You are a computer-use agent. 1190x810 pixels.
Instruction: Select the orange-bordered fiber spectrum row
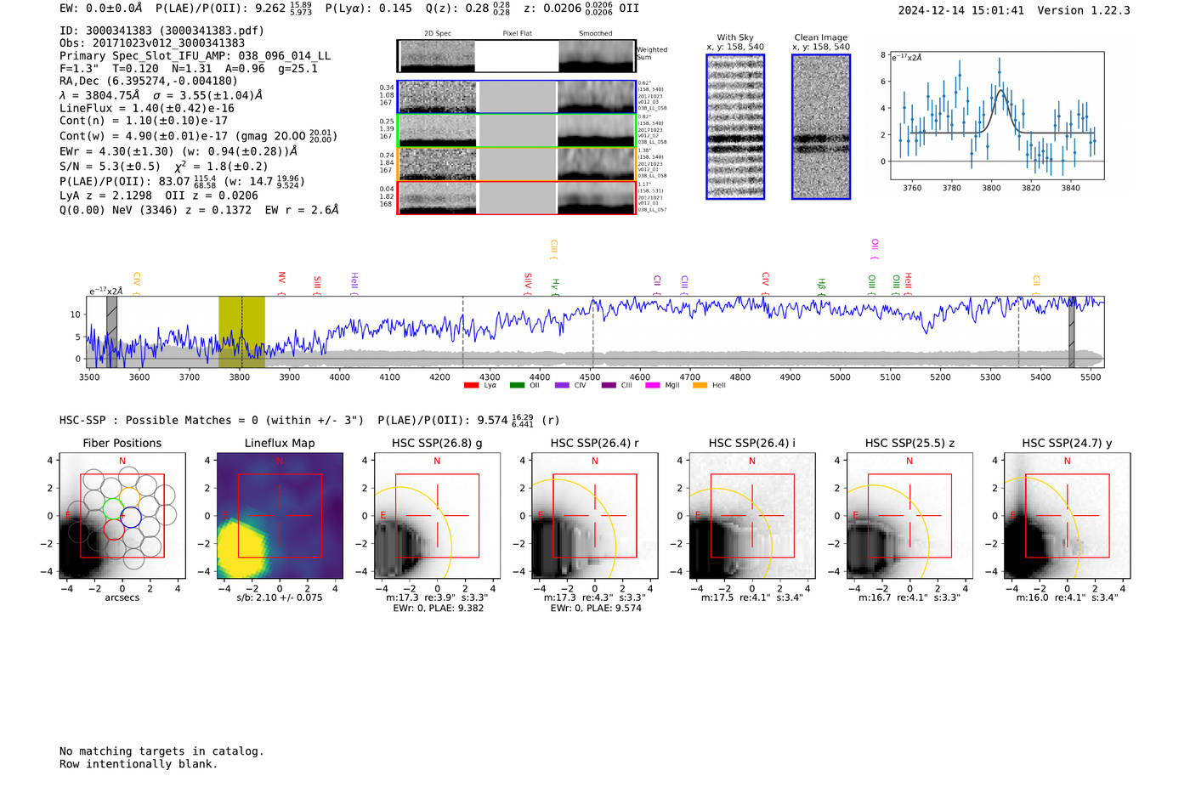tap(516, 164)
